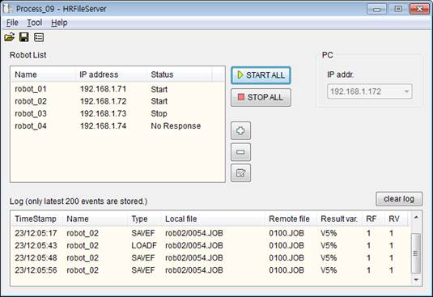Click the application icon in the title bar

pos(8,8)
